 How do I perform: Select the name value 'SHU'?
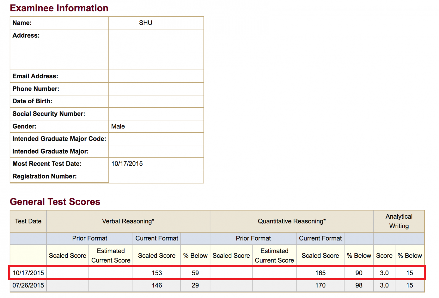[x=145, y=23]
